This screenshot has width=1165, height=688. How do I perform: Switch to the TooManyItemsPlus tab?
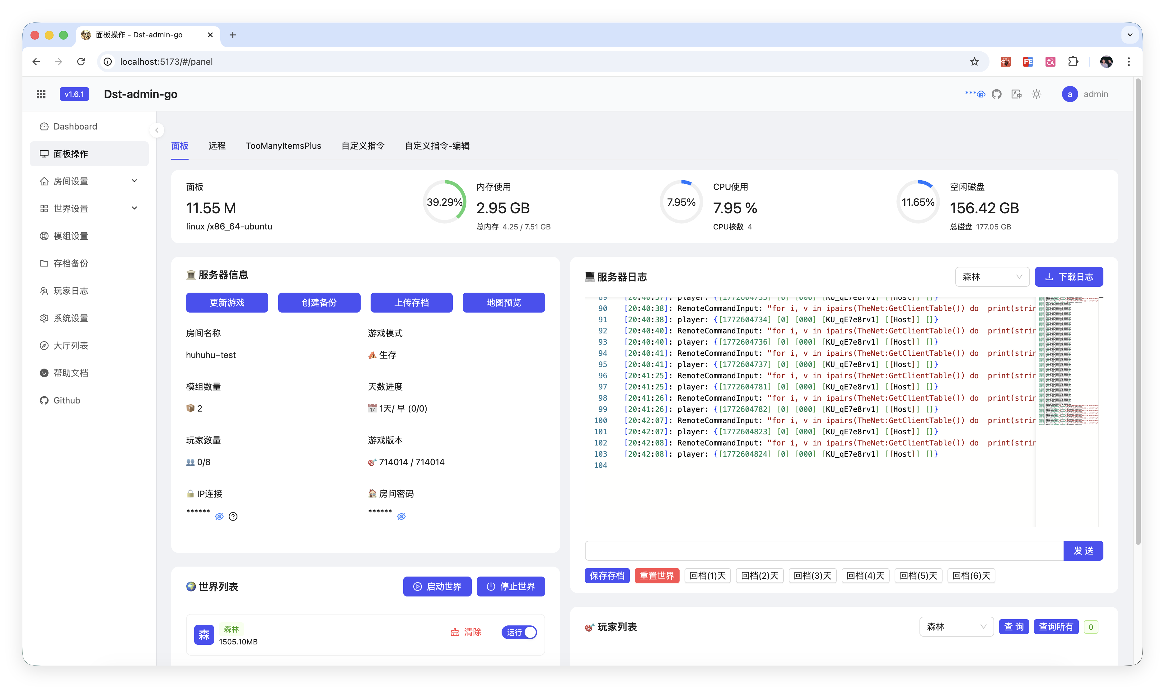(x=283, y=146)
